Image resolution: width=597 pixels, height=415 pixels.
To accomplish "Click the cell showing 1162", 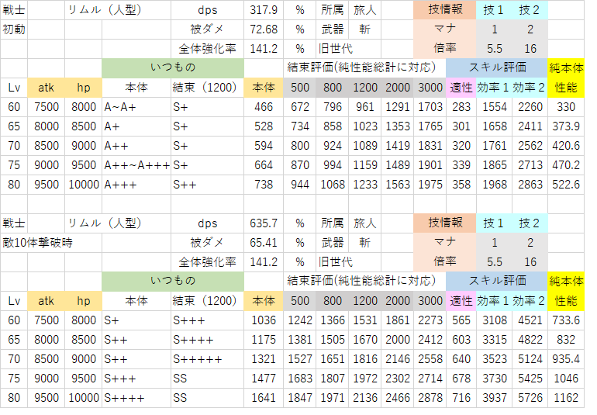I will pyautogui.click(x=566, y=398).
